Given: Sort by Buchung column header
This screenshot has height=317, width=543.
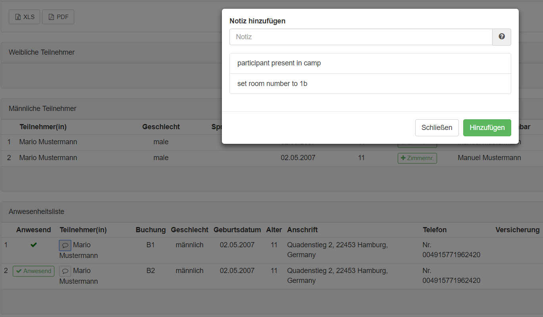Looking at the screenshot, I should 150,230.
